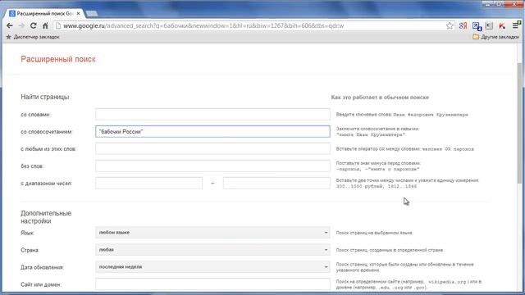Open the Yandex 'Я' extension icon
The image size is (525, 295).
[463, 25]
